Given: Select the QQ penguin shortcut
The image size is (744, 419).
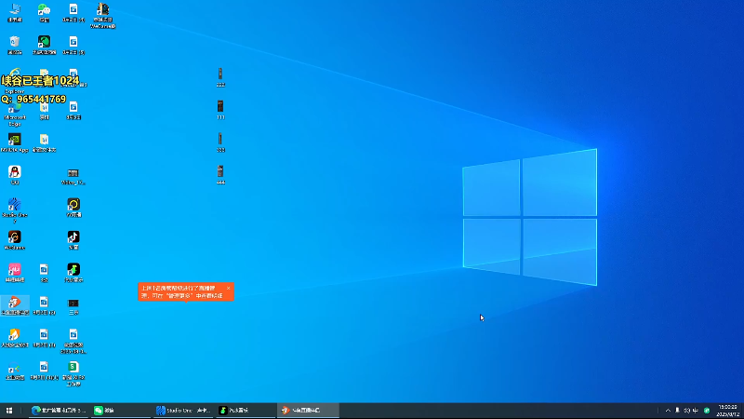Looking at the screenshot, I should (x=15, y=175).
